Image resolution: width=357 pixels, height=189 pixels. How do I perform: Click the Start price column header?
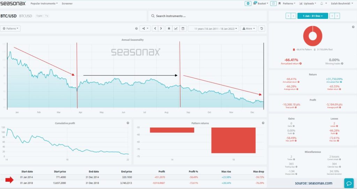pyautogui.click(x=60, y=172)
